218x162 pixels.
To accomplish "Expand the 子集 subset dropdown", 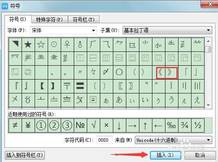I will pyautogui.click(x=167, y=30).
